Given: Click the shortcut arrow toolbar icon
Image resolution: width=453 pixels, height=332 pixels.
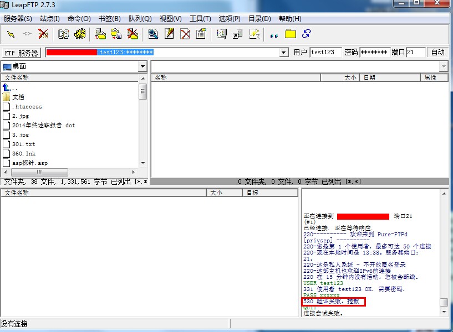Looking at the screenshot, I should click(x=238, y=34).
